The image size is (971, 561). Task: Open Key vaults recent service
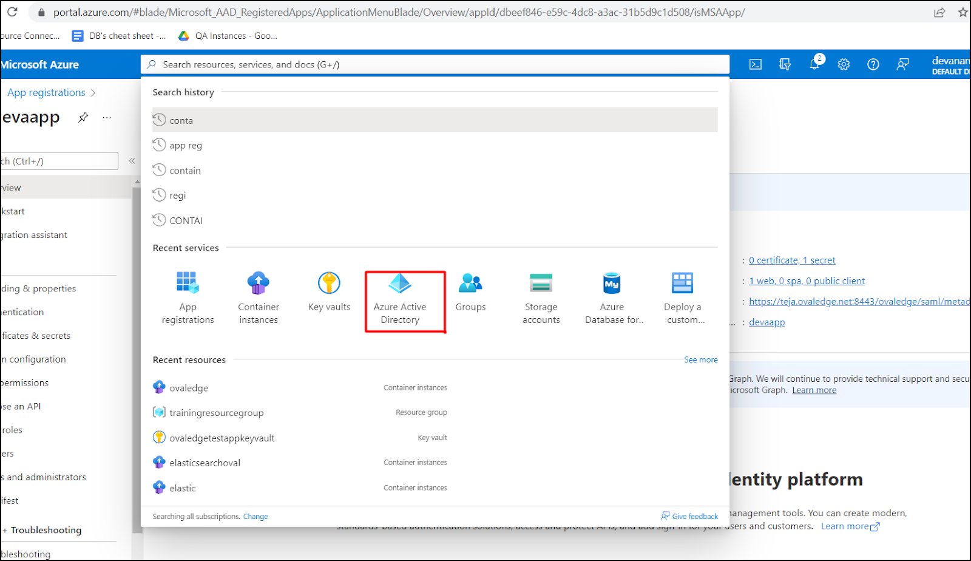[329, 292]
